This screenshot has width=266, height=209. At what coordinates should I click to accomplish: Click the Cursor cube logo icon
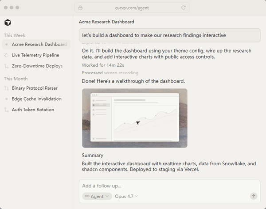coord(8,23)
